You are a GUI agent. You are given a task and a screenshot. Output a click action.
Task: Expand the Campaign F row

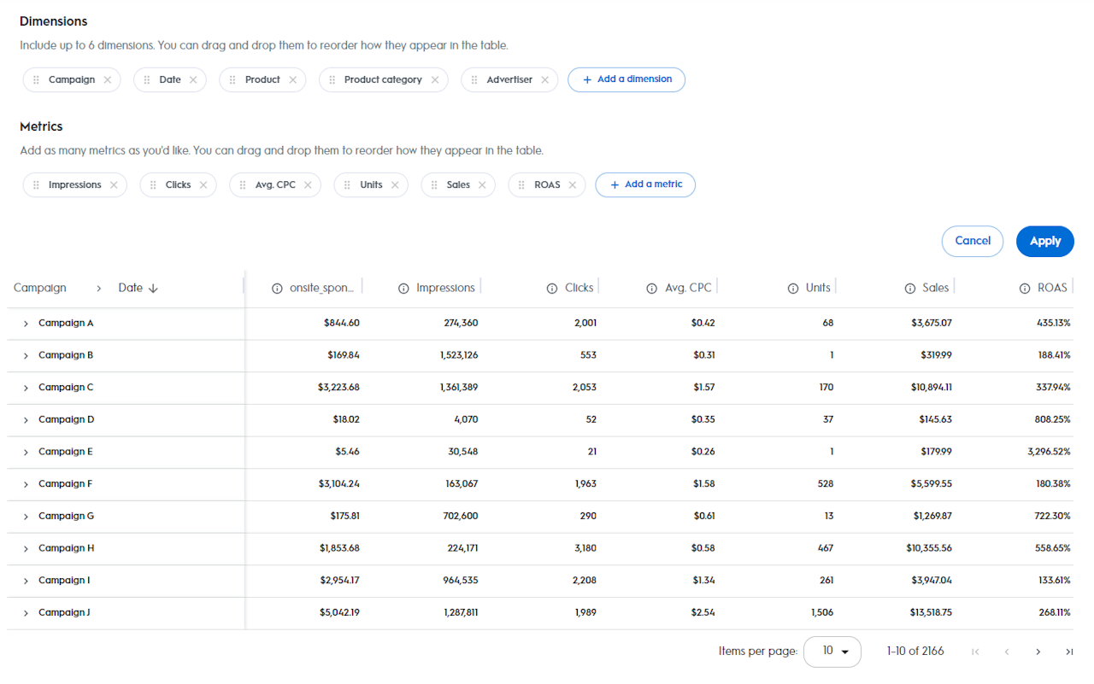[x=26, y=484]
